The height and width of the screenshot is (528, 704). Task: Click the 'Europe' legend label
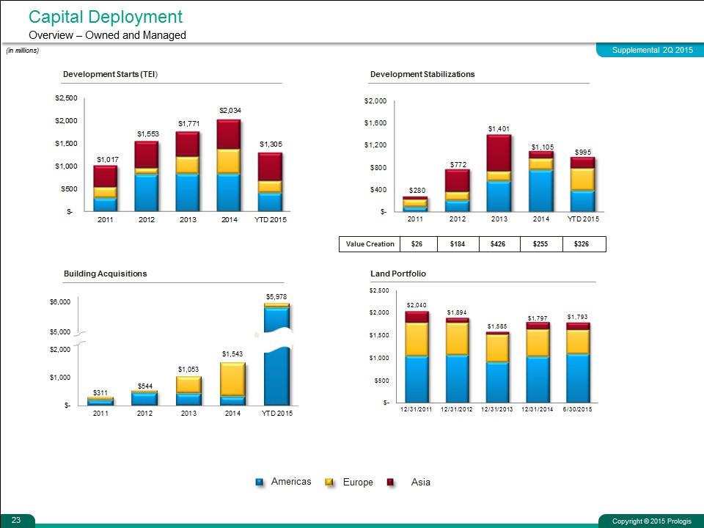tap(358, 482)
